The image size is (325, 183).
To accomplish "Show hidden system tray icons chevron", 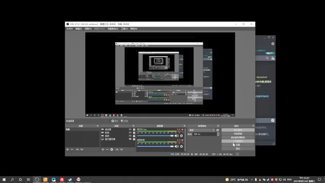I will (251, 180).
